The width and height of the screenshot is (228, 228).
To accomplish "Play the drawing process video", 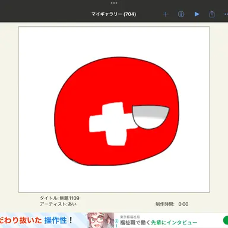I will point(197,14).
